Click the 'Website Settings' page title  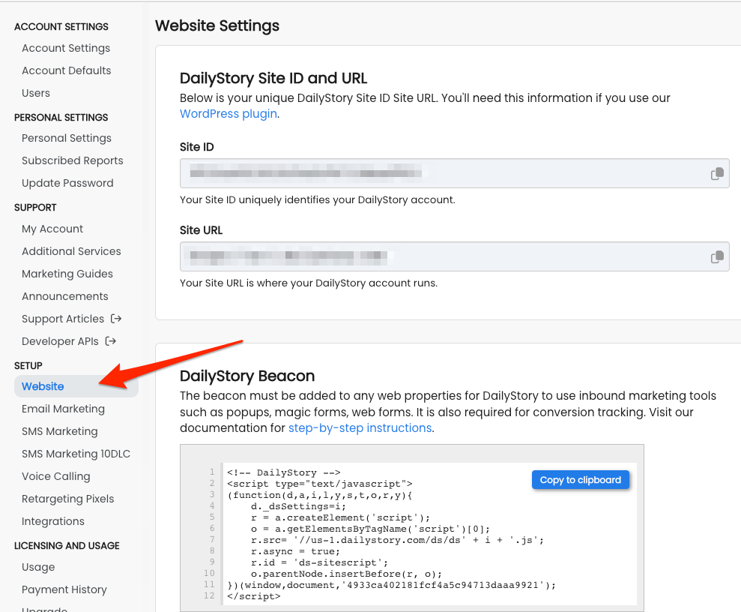click(217, 25)
